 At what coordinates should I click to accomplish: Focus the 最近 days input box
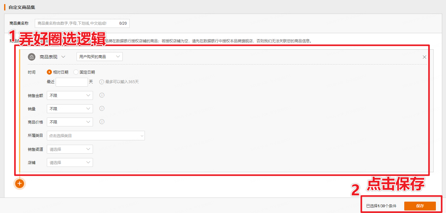[x=72, y=82]
